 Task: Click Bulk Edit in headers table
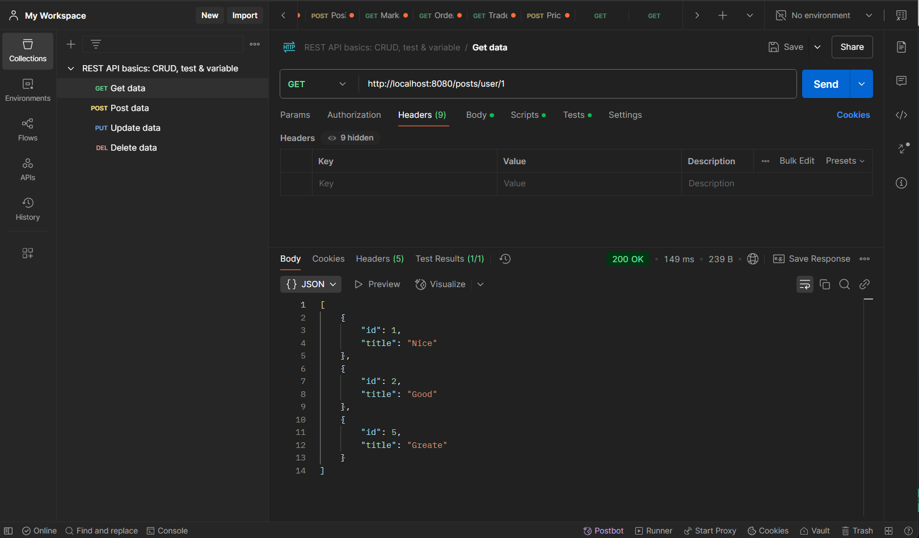point(797,161)
